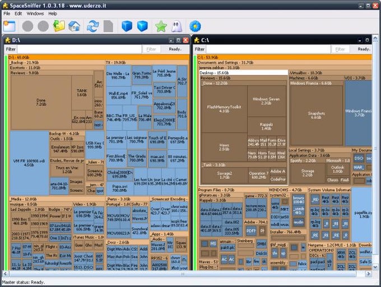
Task: Select the Hawx 2.5Gb block
Action: 224,147
